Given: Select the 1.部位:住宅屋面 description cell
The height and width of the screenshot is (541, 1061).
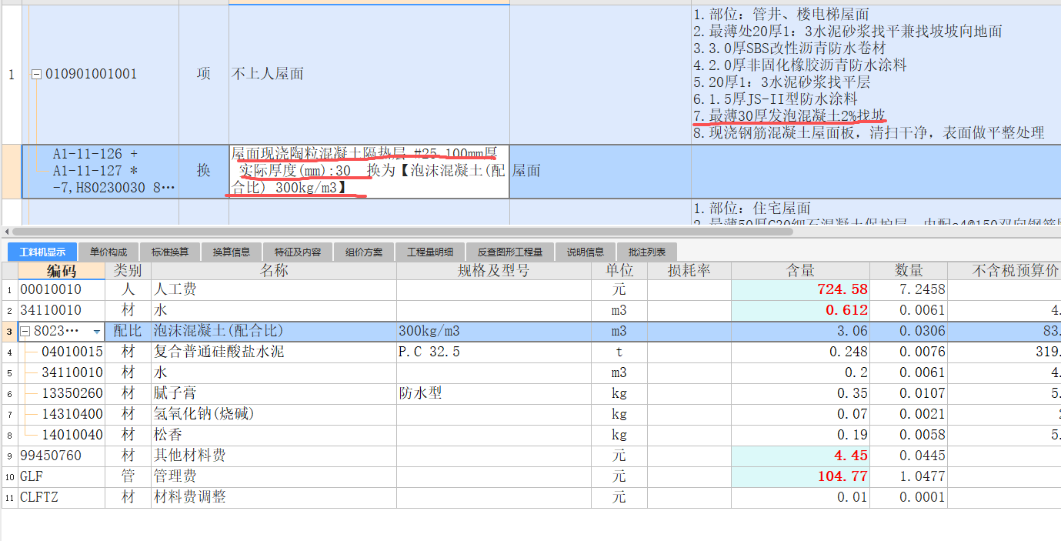Looking at the screenshot, I should (x=876, y=212).
